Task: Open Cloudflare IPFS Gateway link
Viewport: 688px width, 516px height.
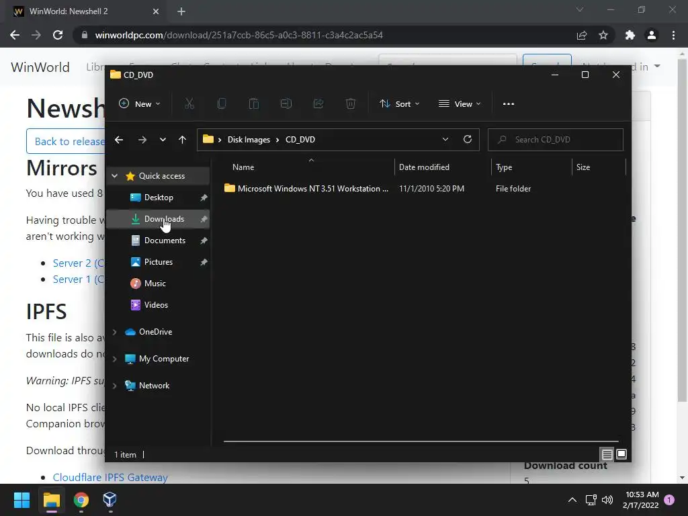Action: [110, 478]
